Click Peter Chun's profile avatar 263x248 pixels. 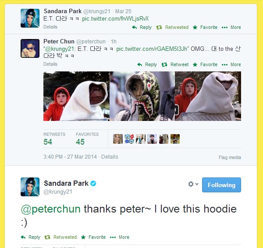click(x=30, y=48)
